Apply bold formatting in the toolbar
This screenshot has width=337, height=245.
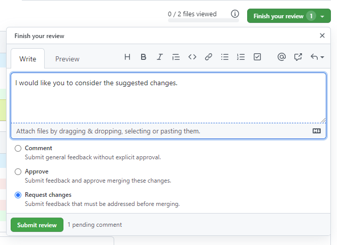[144, 57]
